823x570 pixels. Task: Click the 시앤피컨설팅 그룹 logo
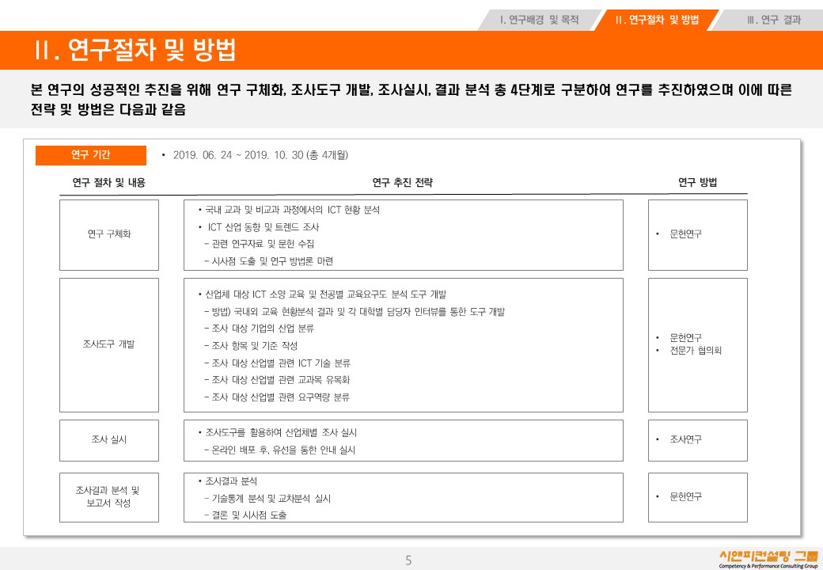click(768, 560)
